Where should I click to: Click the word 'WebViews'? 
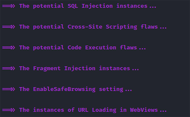[x=144, y=110]
